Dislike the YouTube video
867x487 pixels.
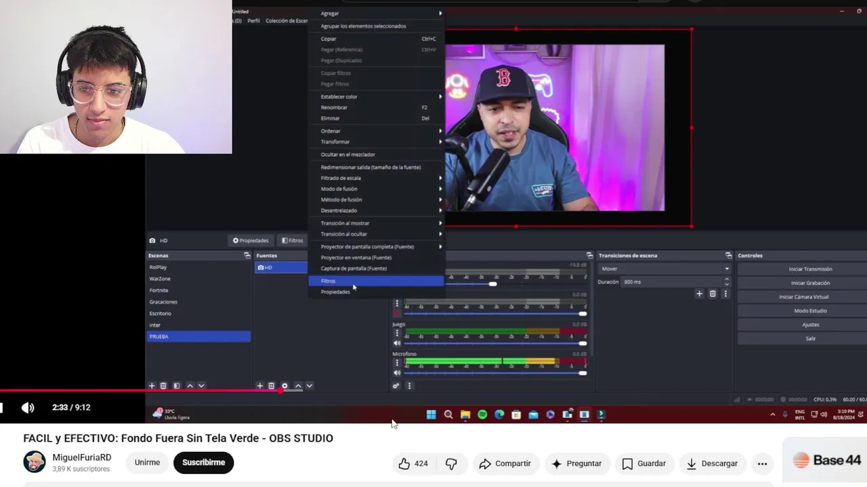tap(451, 463)
